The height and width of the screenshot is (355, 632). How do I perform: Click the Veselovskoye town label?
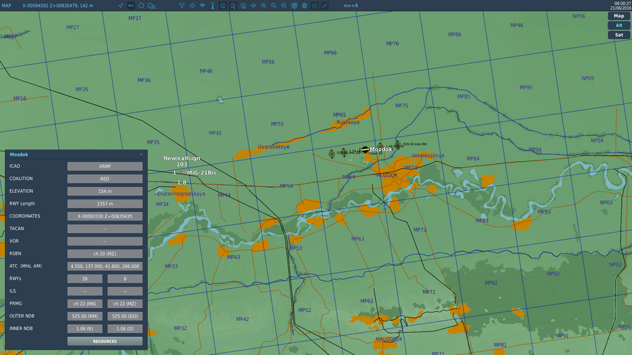click(x=428, y=155)
